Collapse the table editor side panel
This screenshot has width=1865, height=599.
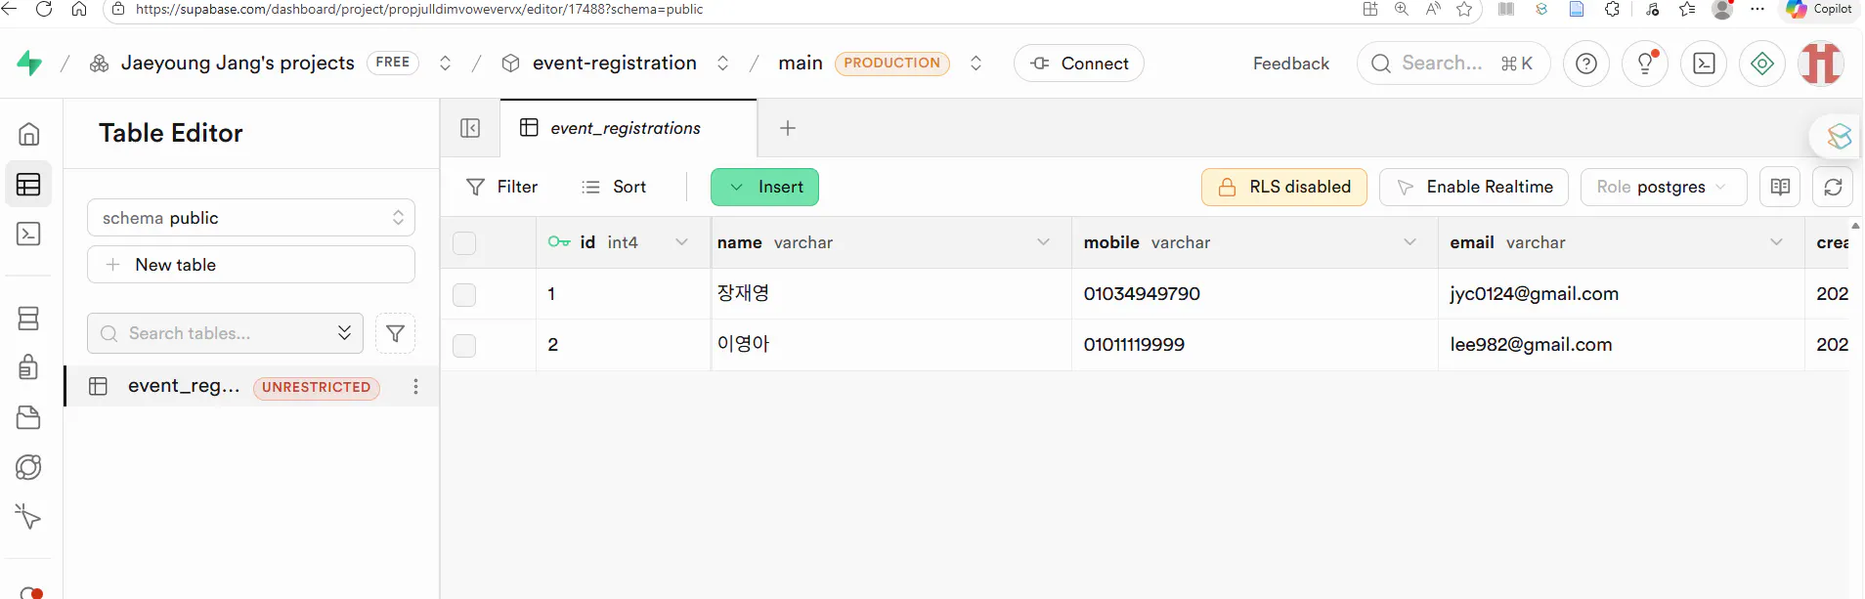(470, 128)
